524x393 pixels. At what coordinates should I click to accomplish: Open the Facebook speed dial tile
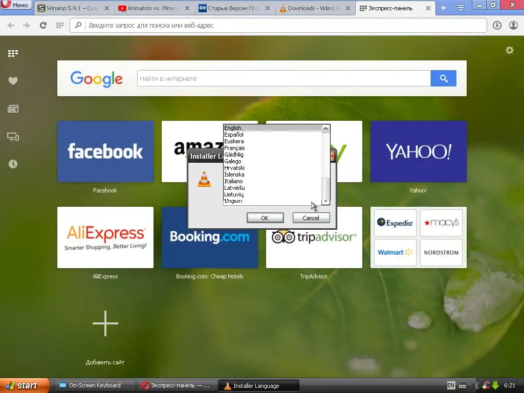pyautogui.click(x=105, y=151)
